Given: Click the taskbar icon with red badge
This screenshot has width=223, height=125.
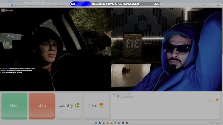Looking at the screenshot, I should (x=123, y=123).
